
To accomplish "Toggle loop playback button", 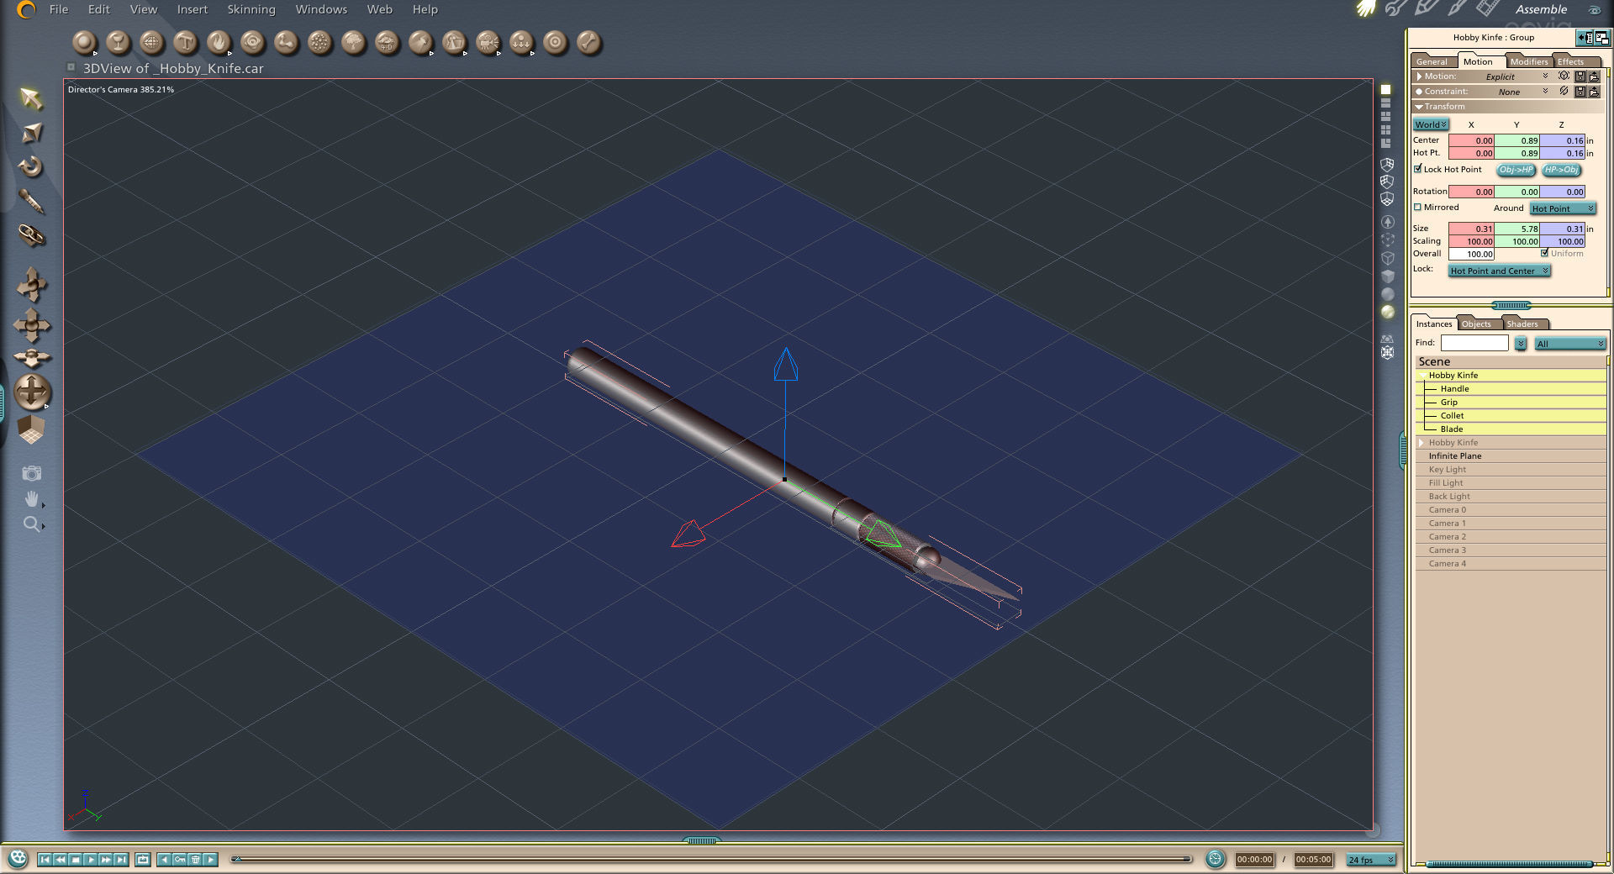I will (x=143, y=859).
